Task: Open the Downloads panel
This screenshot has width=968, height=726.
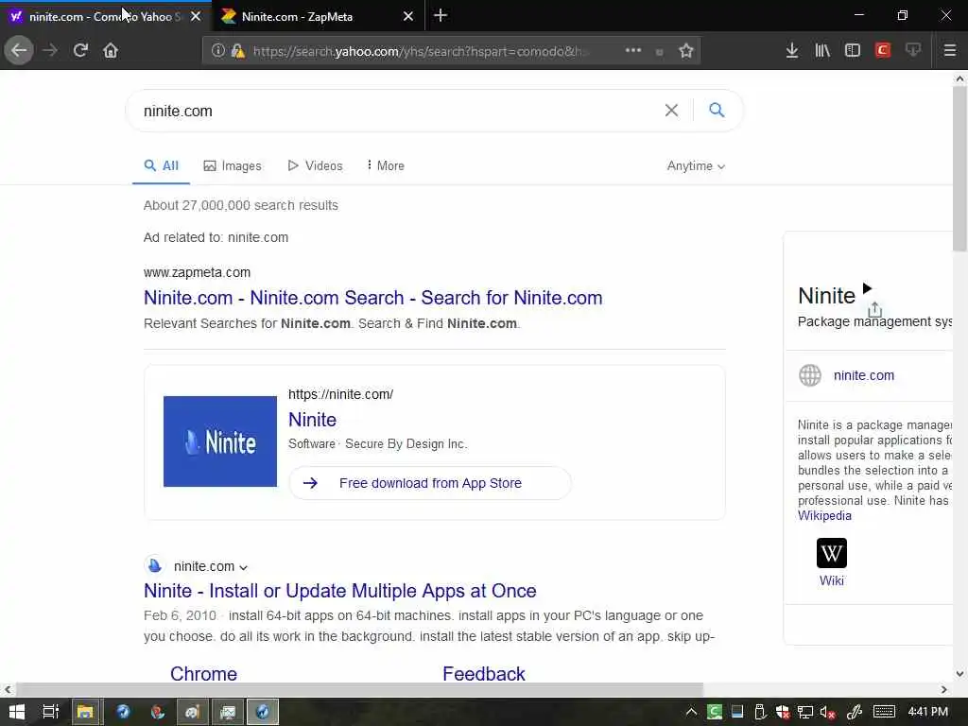Action: (x=792, y=51)
